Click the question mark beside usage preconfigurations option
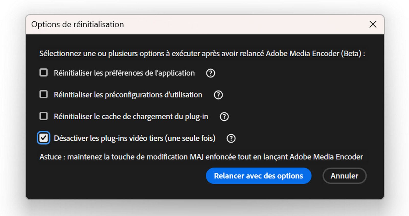Screen dimensions: 409x216 point(218,95)
